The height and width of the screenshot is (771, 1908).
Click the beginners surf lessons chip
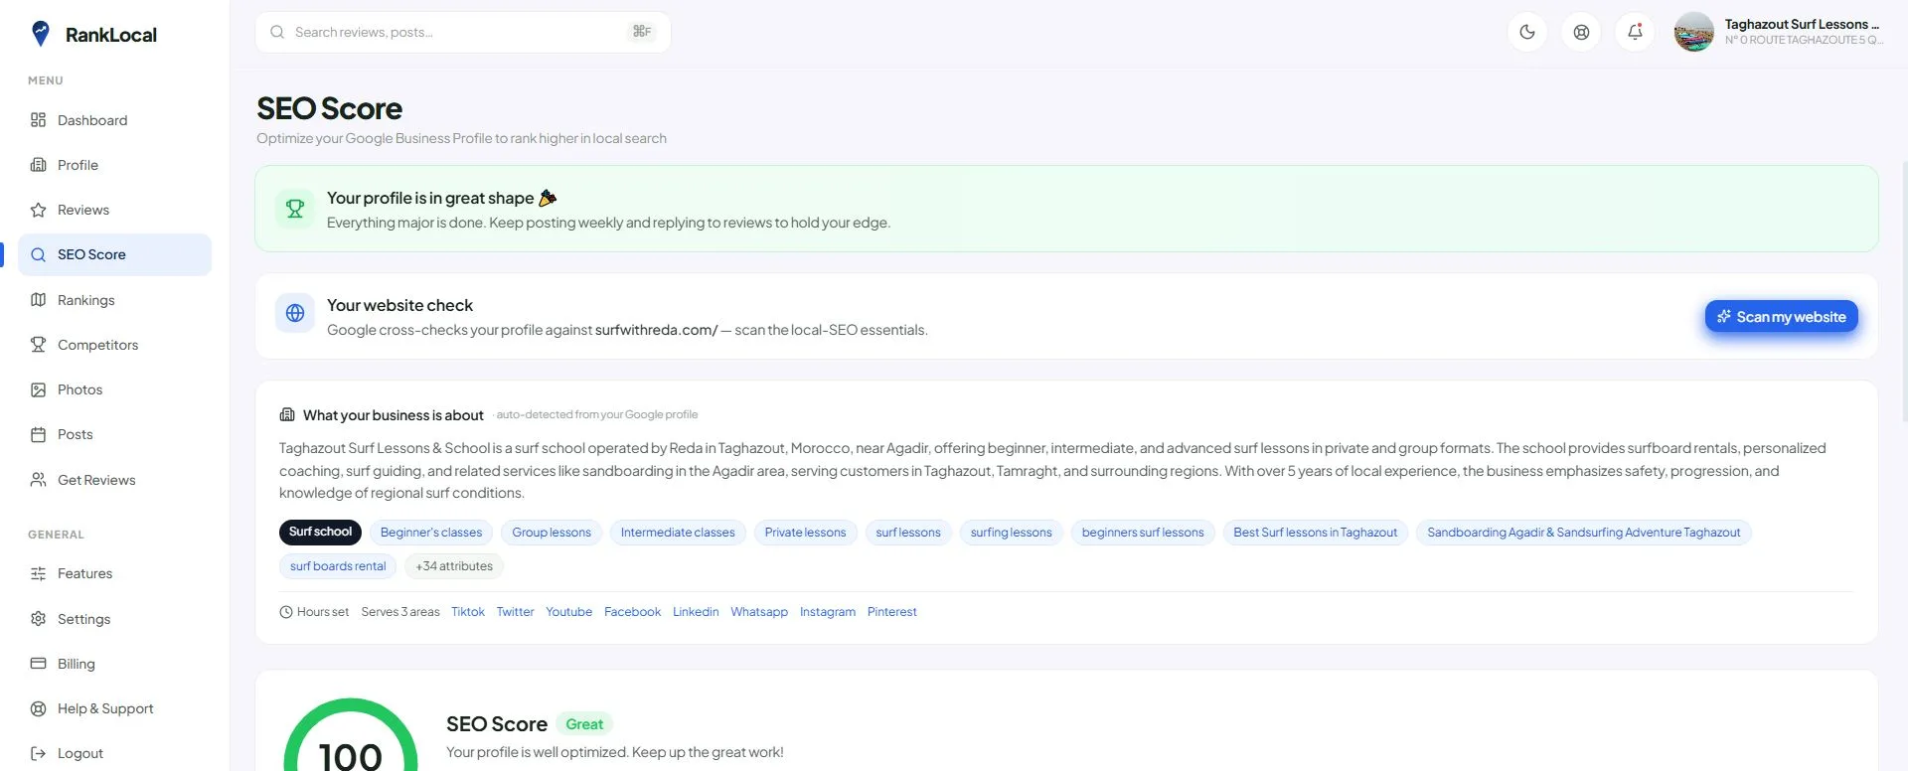coord(1143,533)
